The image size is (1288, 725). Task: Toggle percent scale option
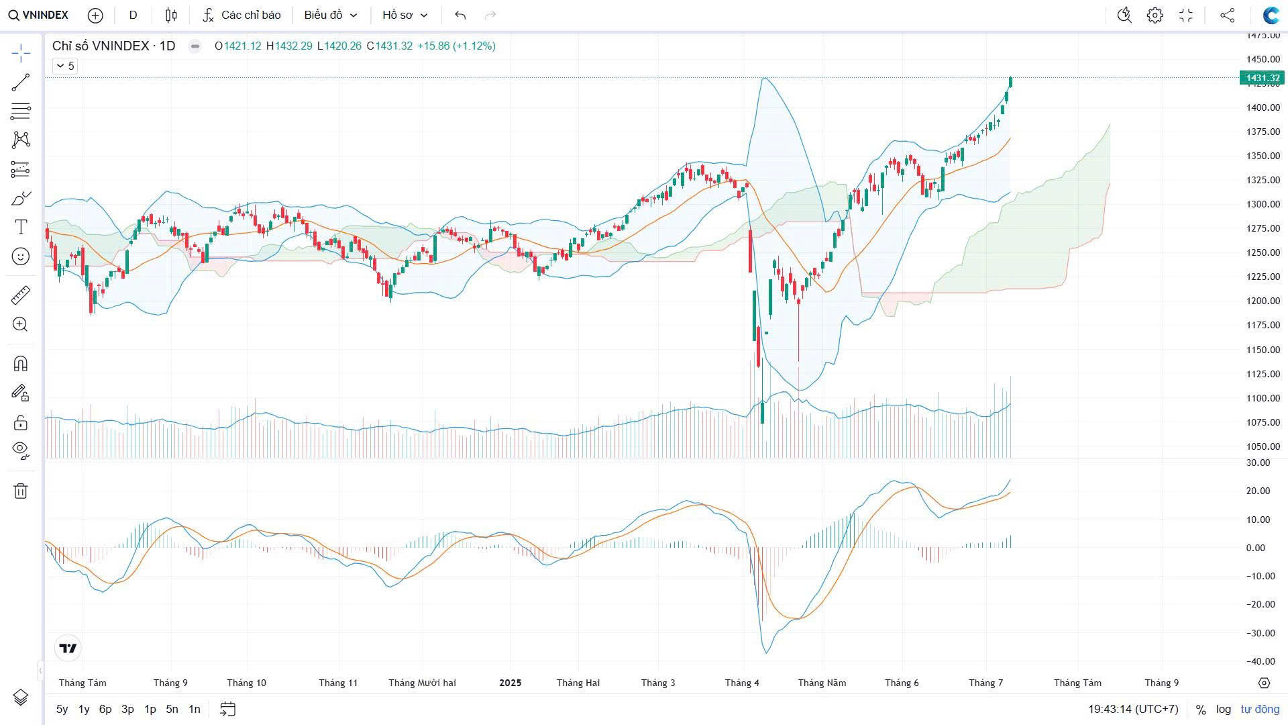coord(1201,710)
